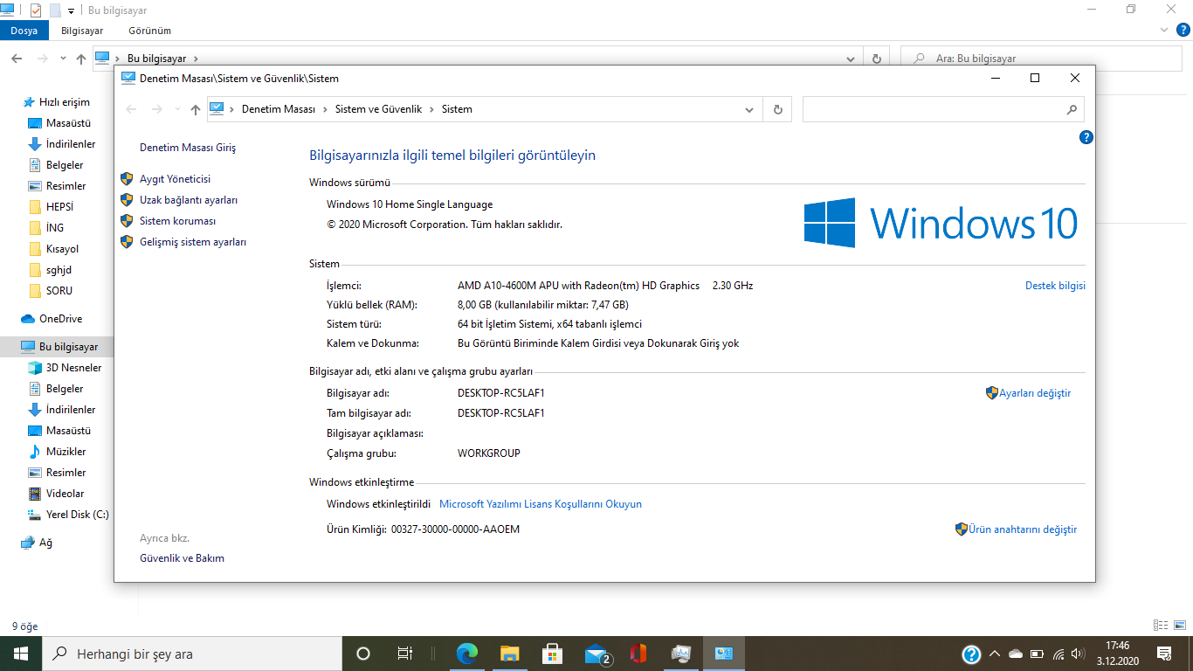Click the up arrow in File Explorer

click(81, 59)
